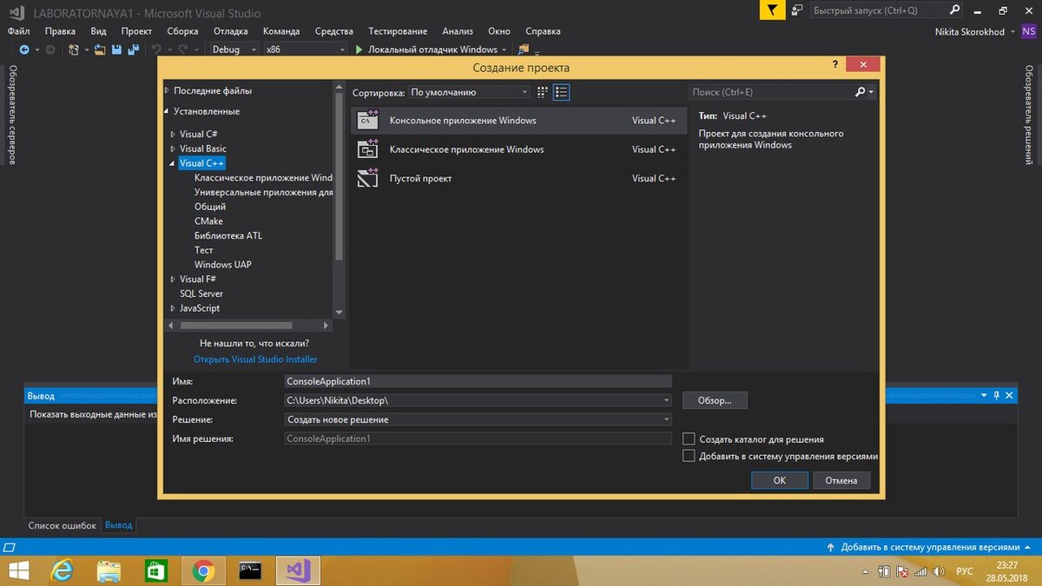Viewport: 1042px width, 586px height.
Task: Select the 'Пустой проект' template
Action: tap(518, 178)
